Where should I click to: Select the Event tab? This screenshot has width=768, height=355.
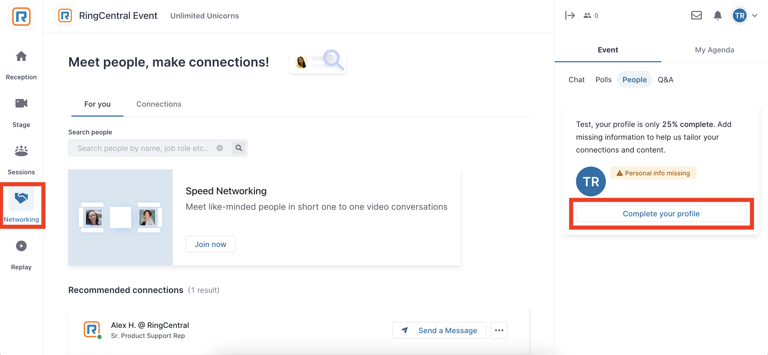pyautogui.click(x=608, y=50)
